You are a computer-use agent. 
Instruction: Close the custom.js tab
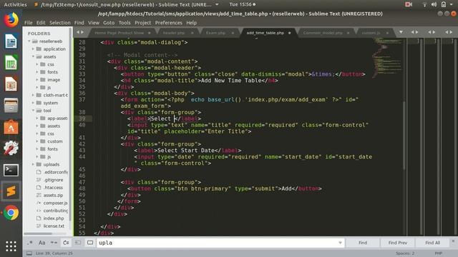(x=387, y=33)
